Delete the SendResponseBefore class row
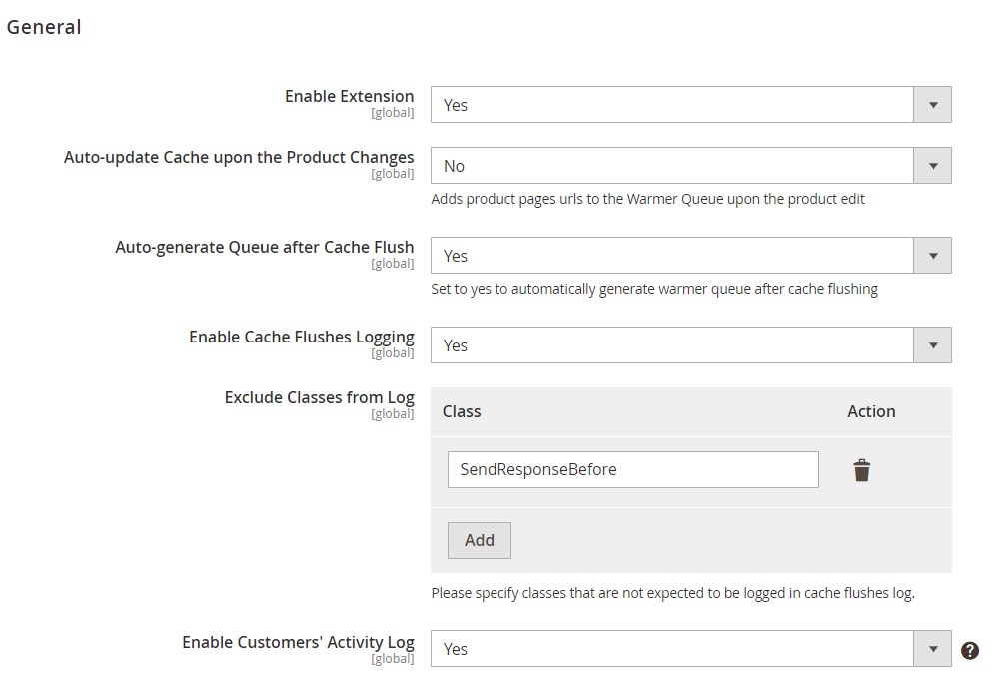Image resolution: width=992 pixels, height=684 pixels. point(862,471)
